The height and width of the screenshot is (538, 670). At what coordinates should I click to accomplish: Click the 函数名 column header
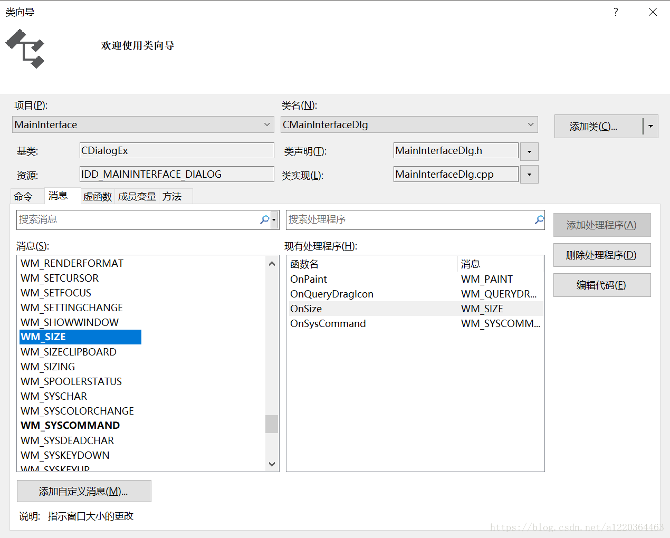click(372, 264)
